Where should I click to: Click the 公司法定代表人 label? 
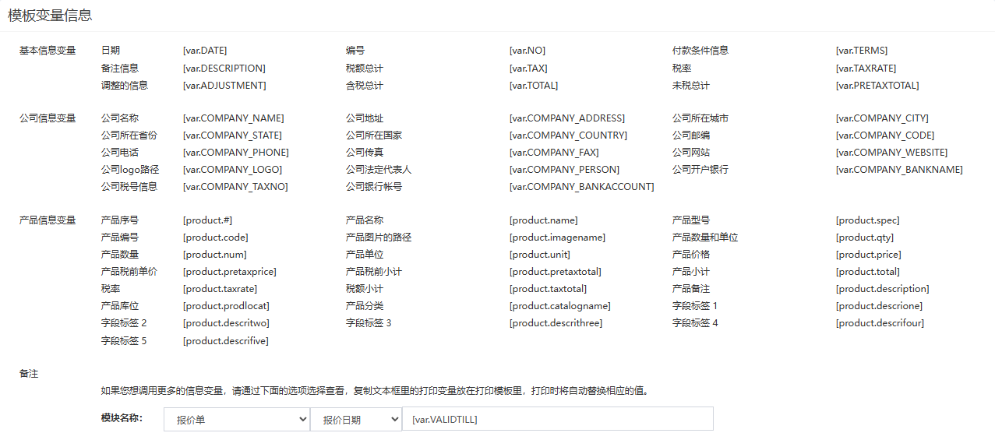[x=379, y=170]
